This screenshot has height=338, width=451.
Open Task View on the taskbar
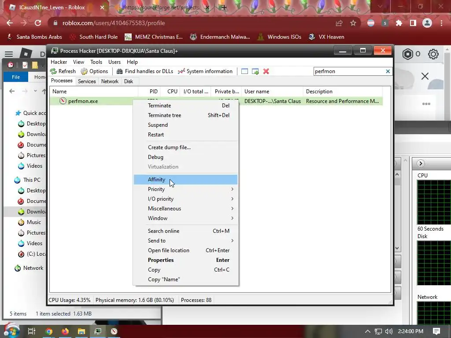tap(32, 331)
